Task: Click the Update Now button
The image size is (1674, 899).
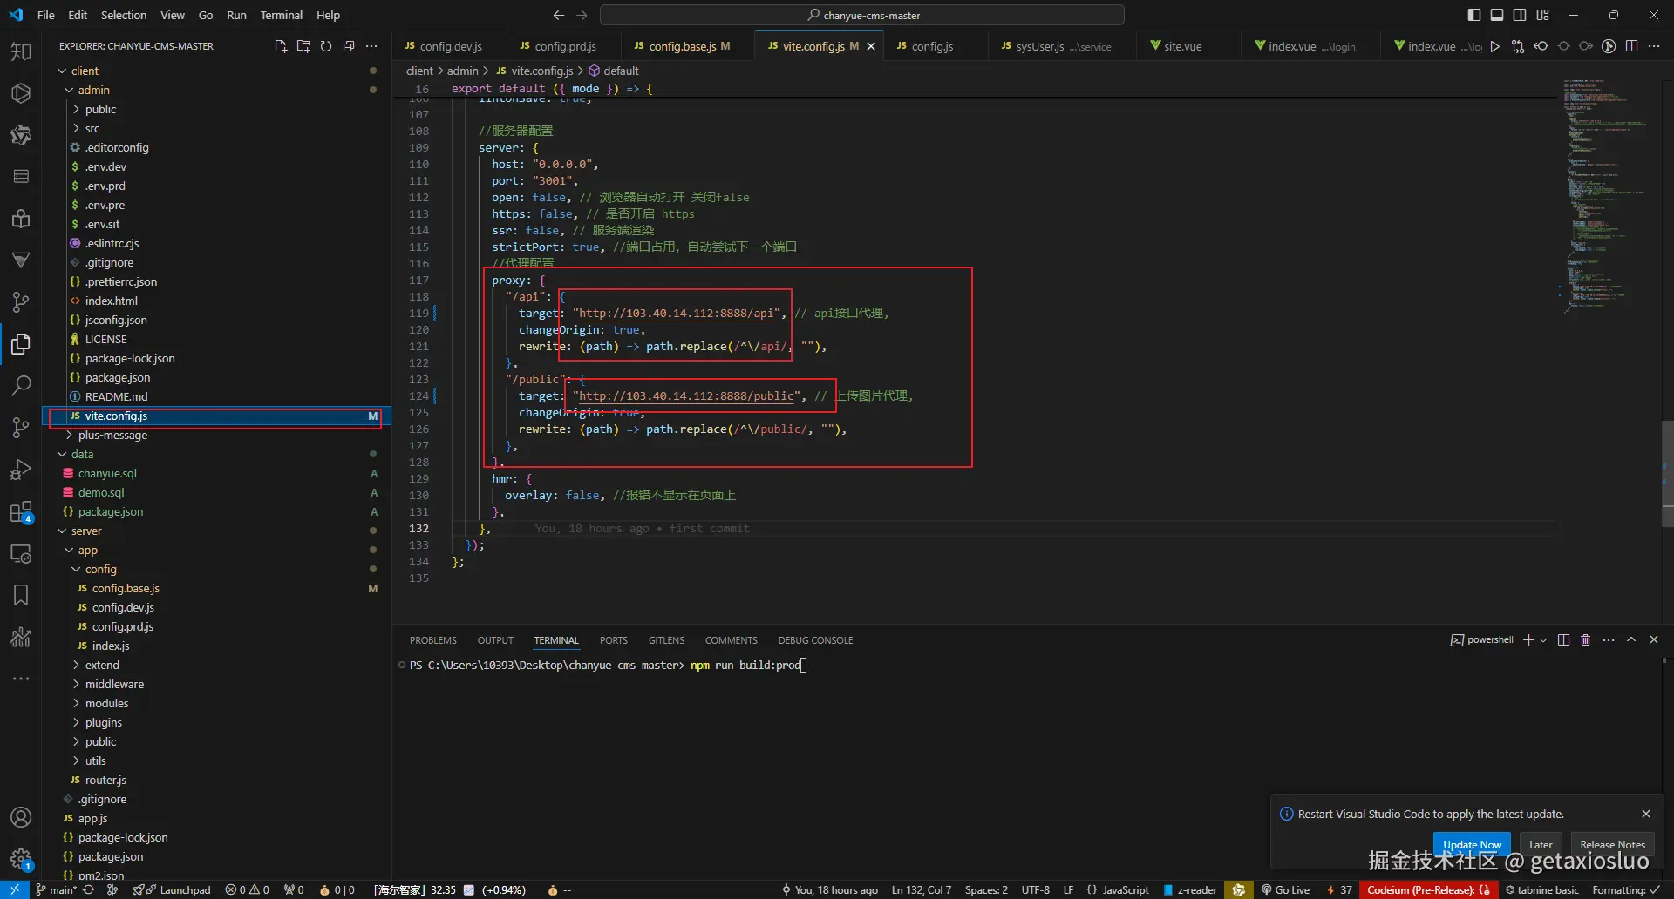Action: [1472, 844]
